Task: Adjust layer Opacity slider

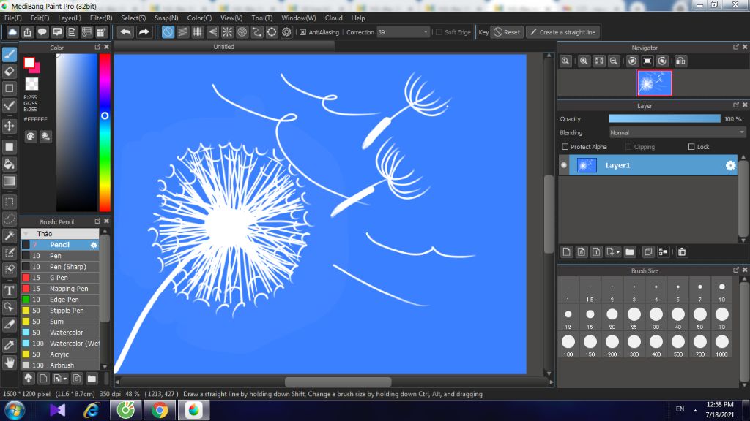Action: pyautogui.click(x=664, y=119)
